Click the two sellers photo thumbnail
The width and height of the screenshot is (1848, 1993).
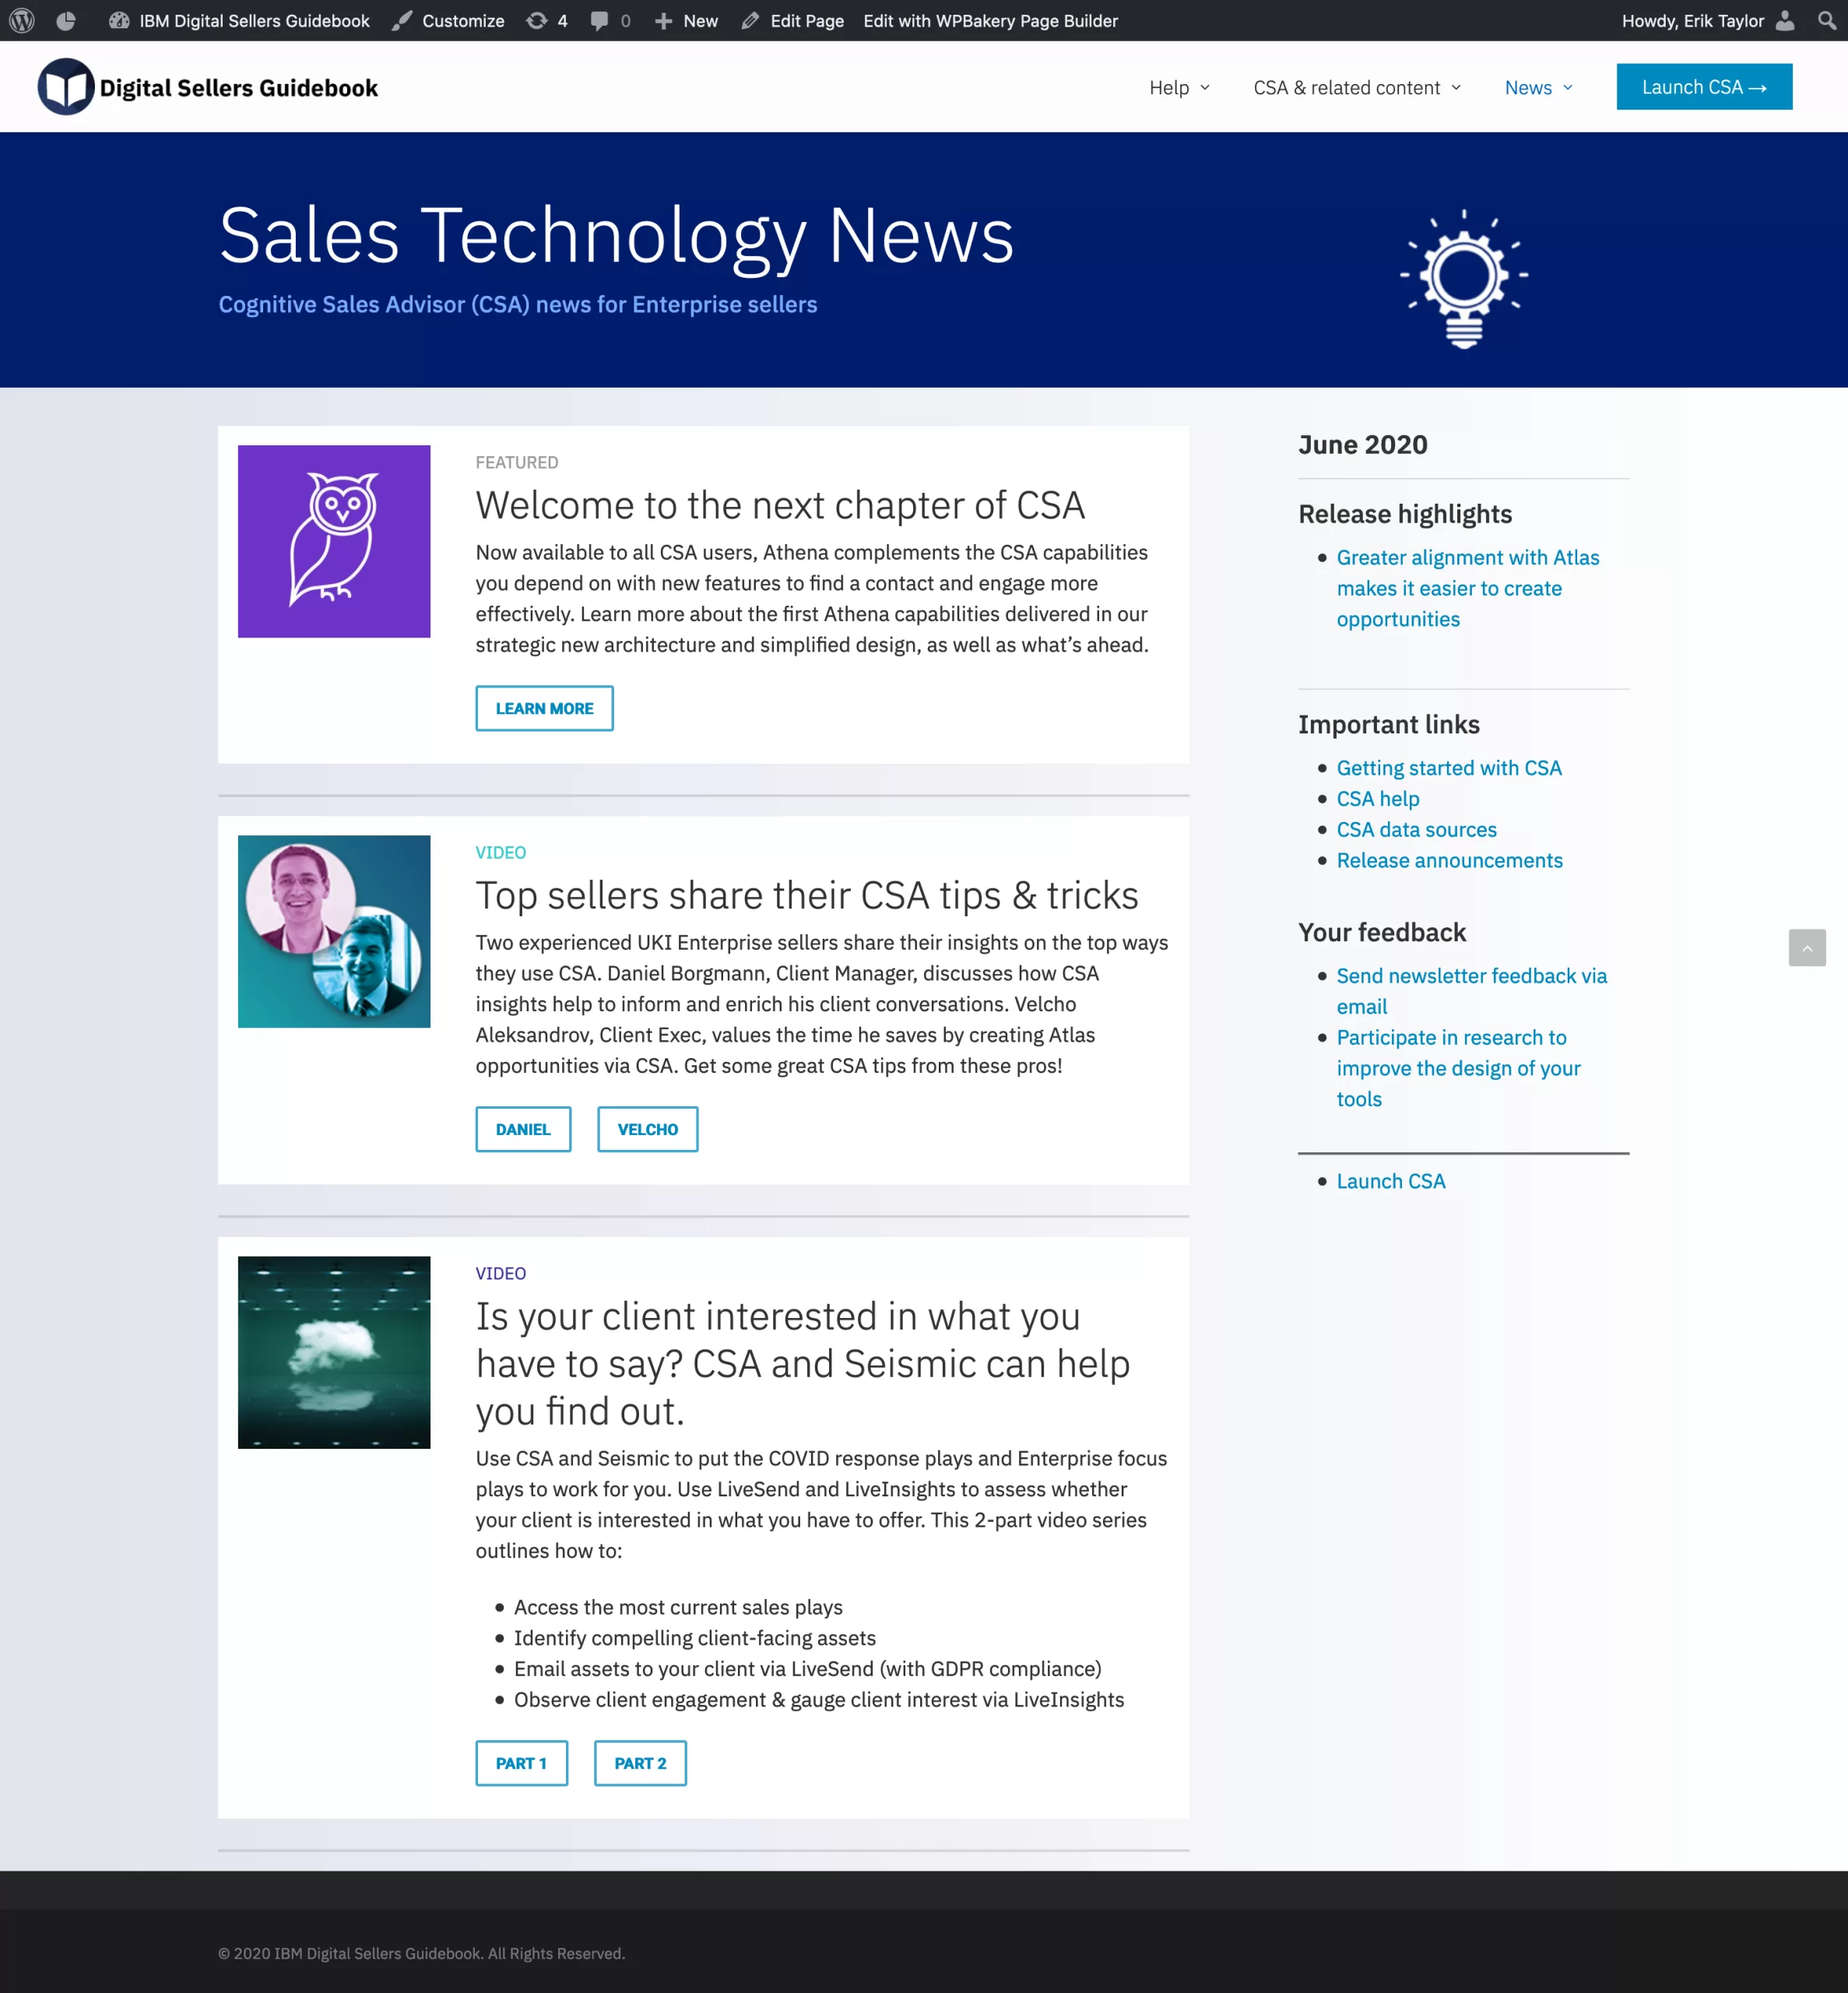[334, 931]
